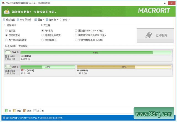Select the D: partition 62% usage bar
177x122 pixels.
(124, 67)
